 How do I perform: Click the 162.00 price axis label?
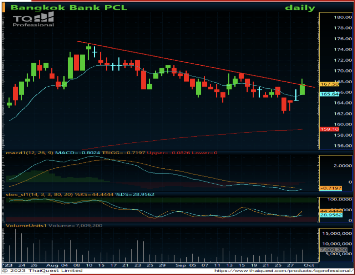click(x=343, y=114)
